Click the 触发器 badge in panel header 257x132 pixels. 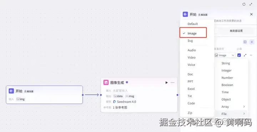click(x=203, y=15)
